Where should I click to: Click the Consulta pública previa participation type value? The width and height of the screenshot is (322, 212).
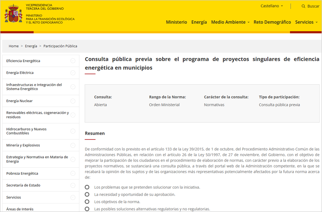[279, 105]
